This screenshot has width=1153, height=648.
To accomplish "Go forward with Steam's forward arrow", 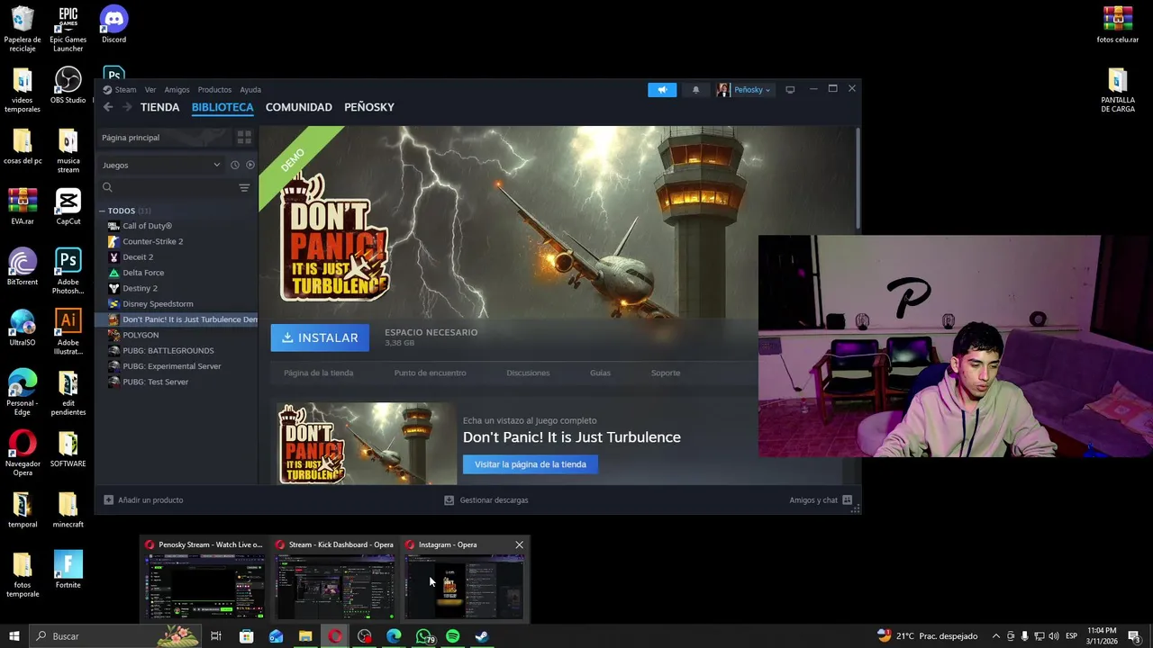I will [127, 107].
